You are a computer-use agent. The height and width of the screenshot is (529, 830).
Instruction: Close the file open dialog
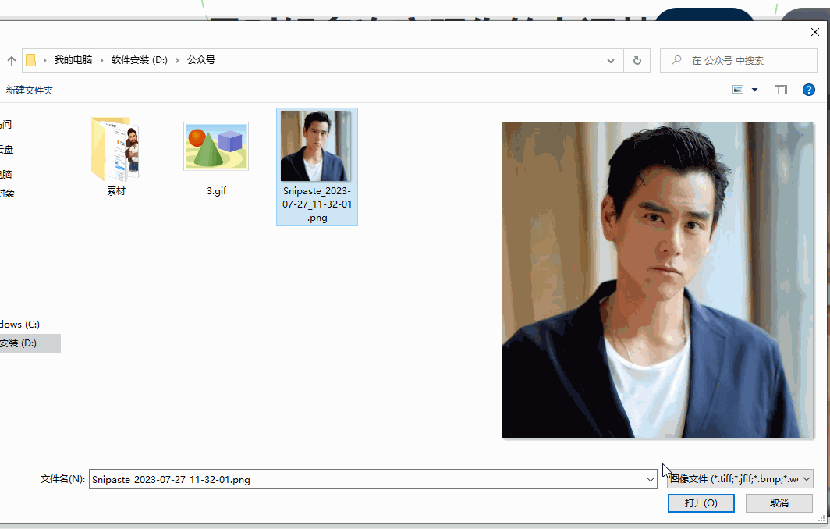[815, 32]
